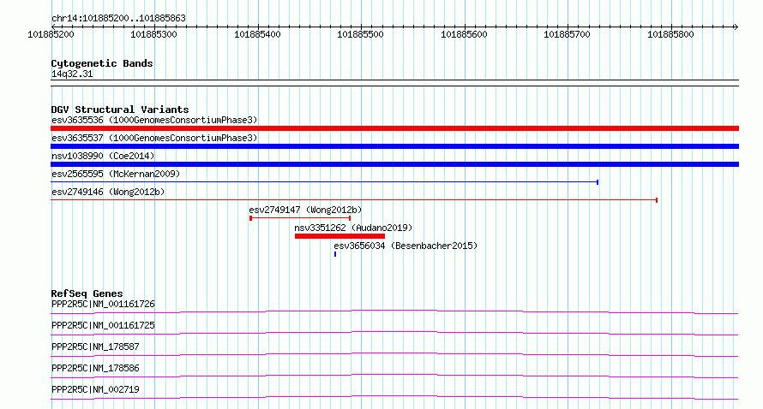Click the esv3635536 red variant bar
The width and height of the screenshot is (763, 409).
point(394,128)
